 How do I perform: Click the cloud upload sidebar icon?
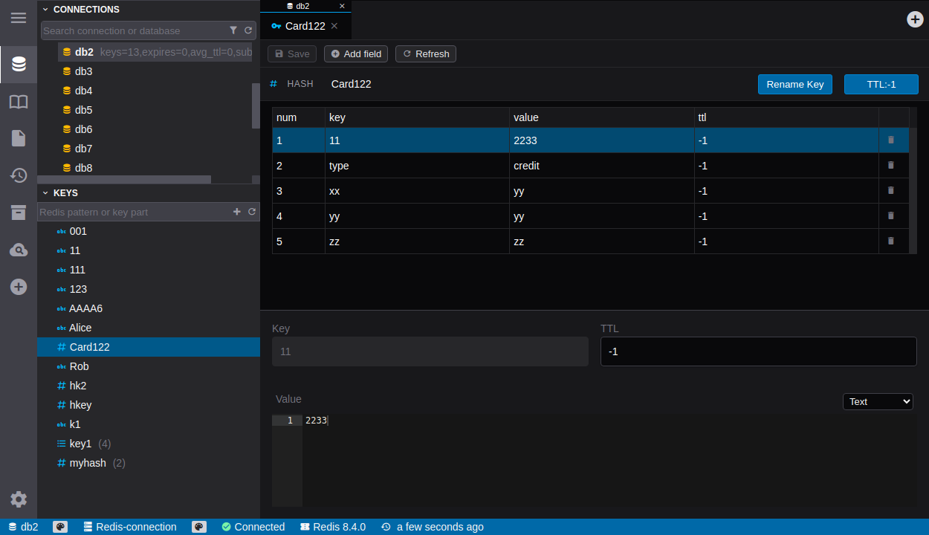tap(19, 250)
